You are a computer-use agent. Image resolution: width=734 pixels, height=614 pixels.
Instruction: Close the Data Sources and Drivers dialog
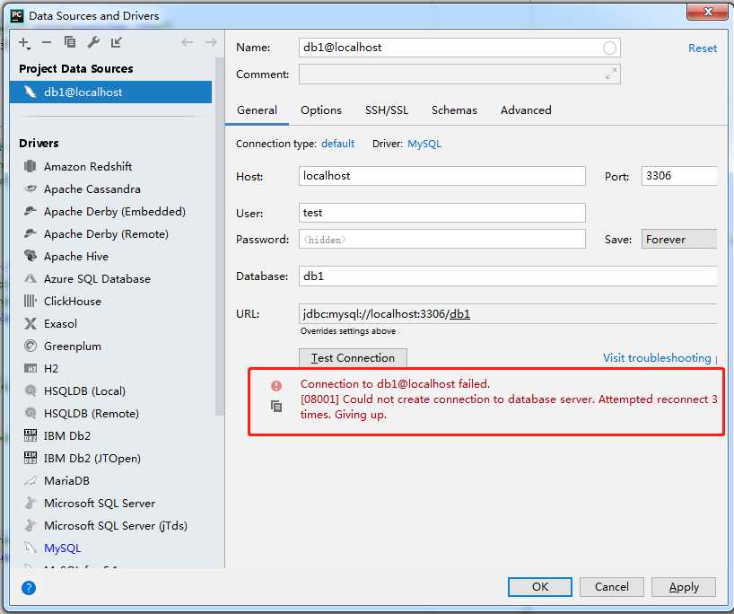pos(707,12)
